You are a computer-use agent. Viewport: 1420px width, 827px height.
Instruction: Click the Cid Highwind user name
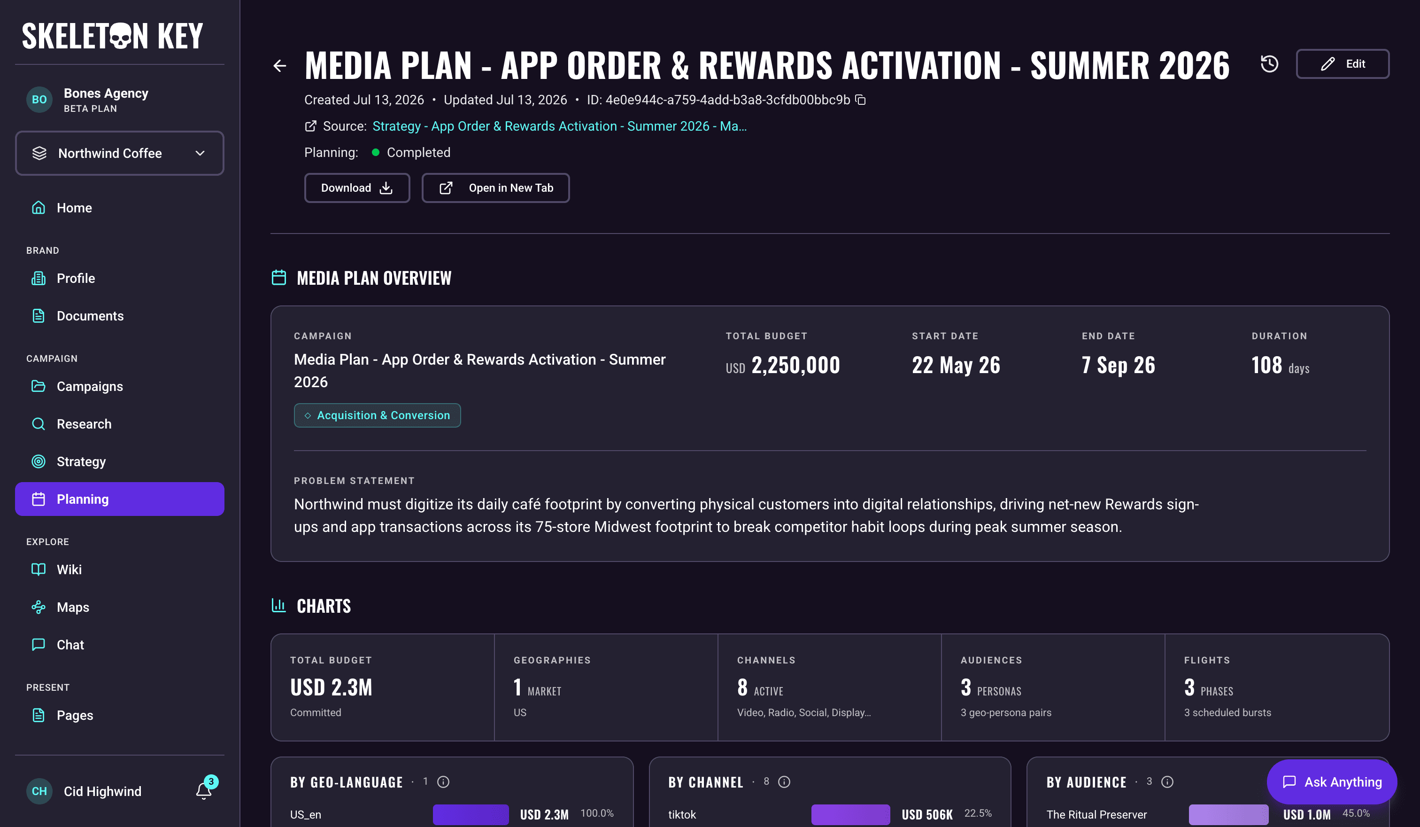[102, 791]
